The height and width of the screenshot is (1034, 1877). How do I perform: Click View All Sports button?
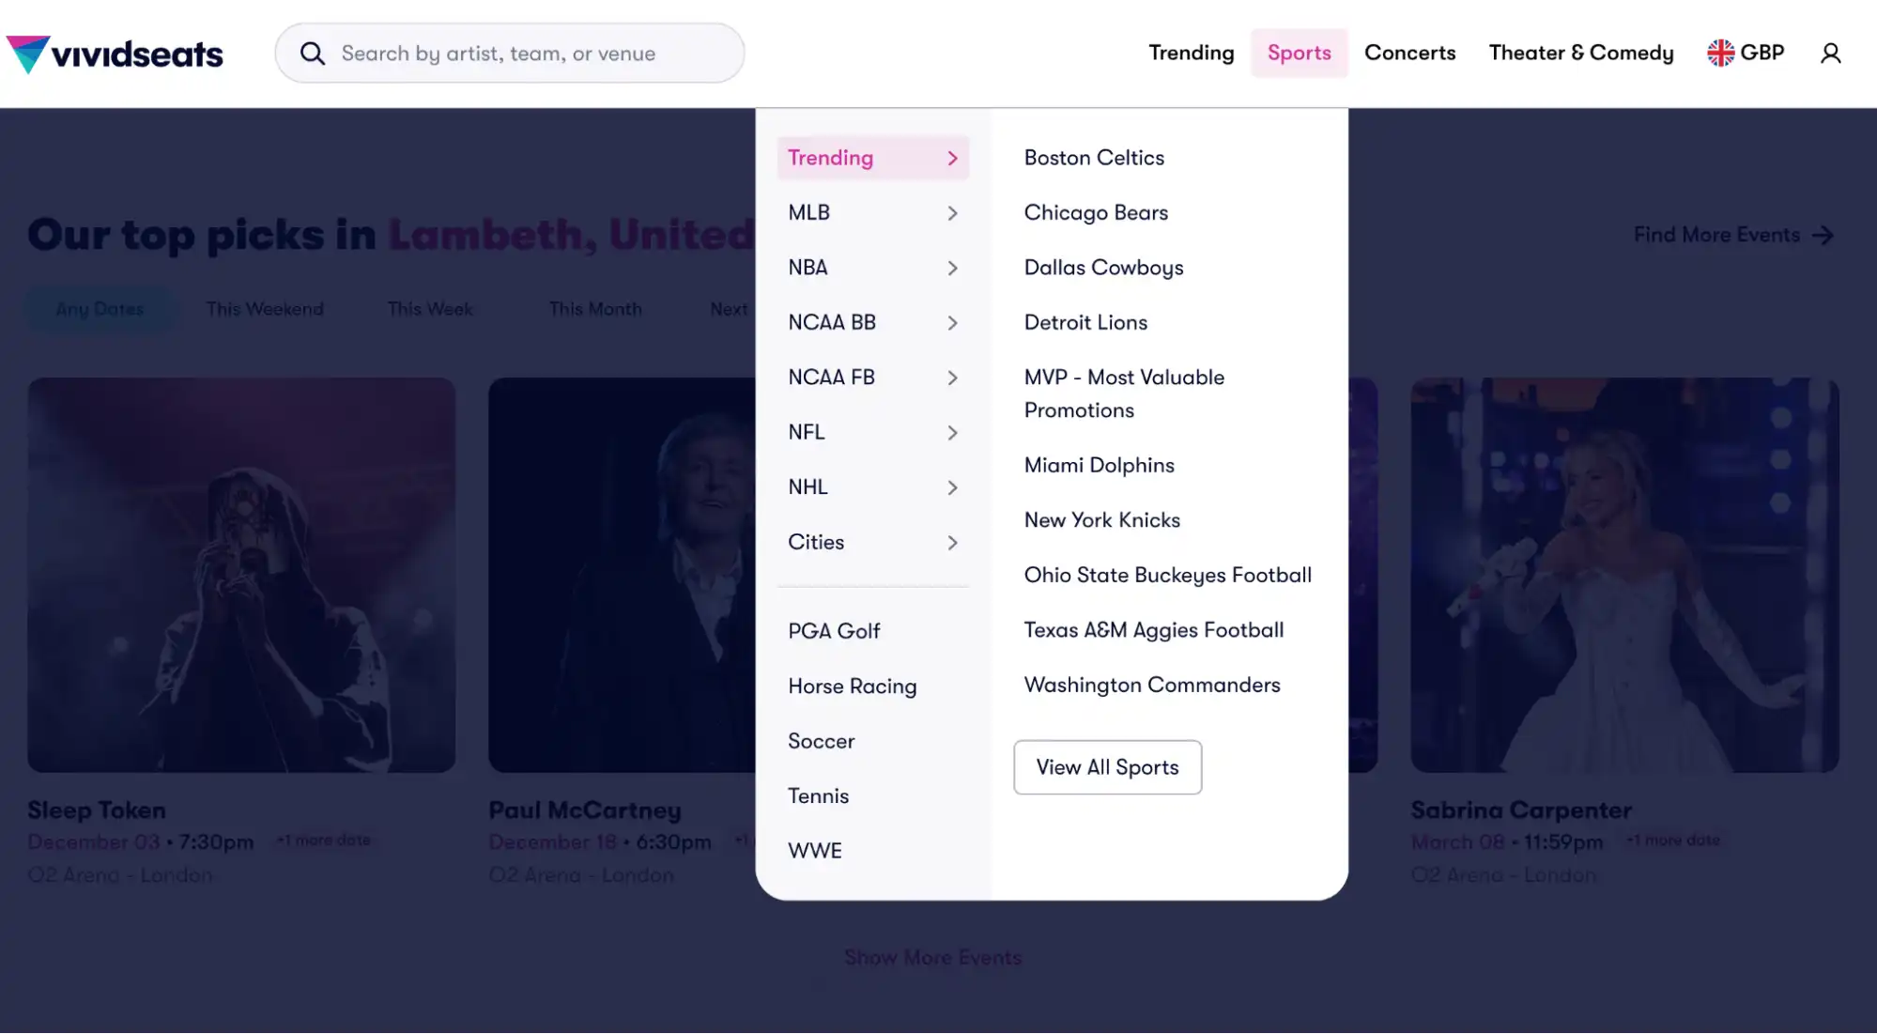[x=1107, y=765]
